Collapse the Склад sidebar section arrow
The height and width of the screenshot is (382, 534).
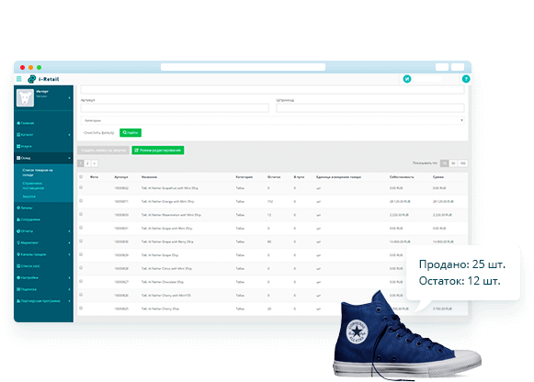coord(69,158)
